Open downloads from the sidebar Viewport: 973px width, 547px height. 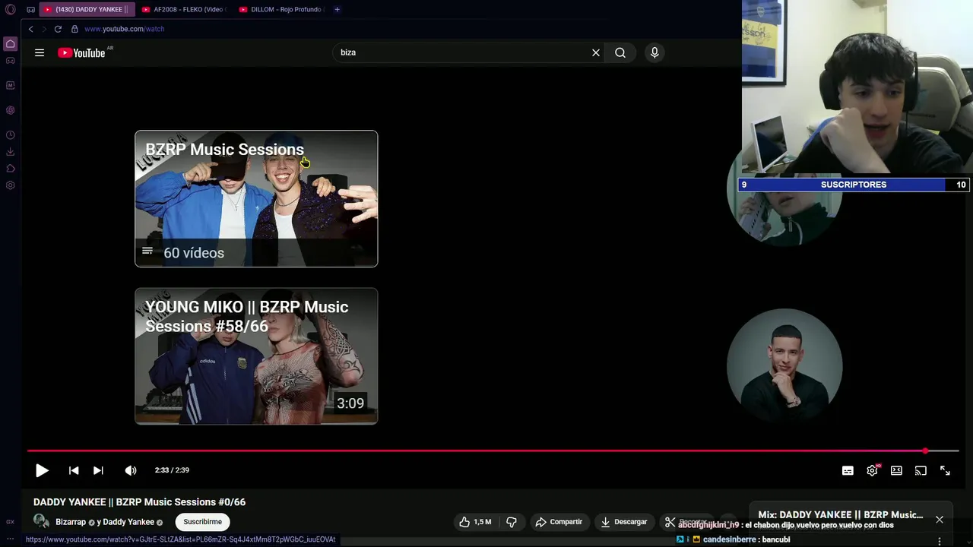[x=10, y=152]
